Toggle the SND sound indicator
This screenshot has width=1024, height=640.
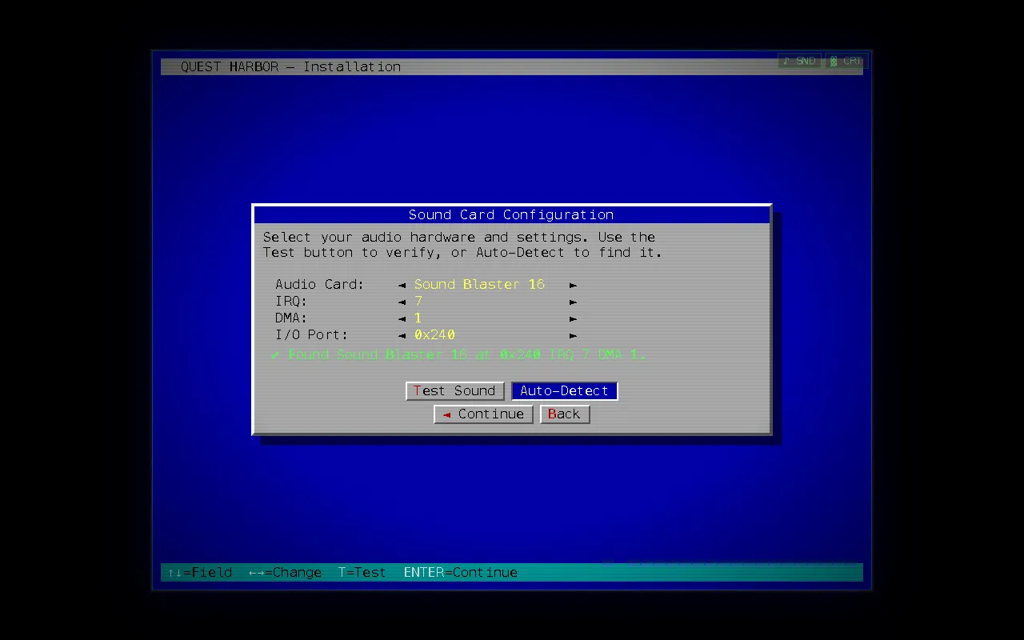coord(799,61)
